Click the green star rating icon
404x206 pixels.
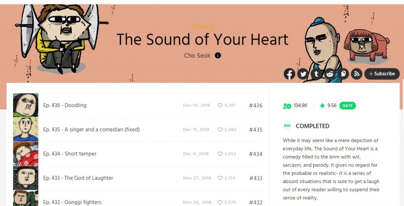tap(322, 106)
